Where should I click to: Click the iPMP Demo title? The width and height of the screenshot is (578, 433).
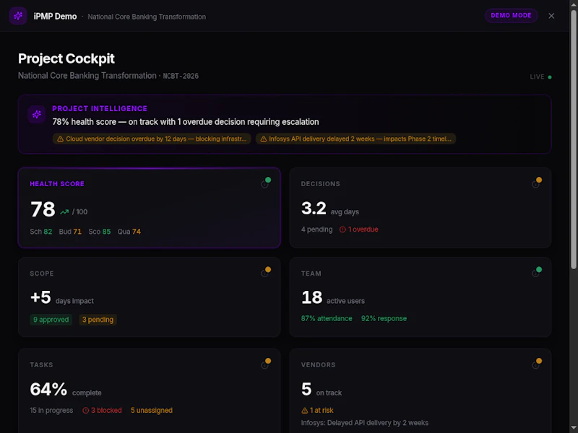pyautogui.click(x=56, y=17)
